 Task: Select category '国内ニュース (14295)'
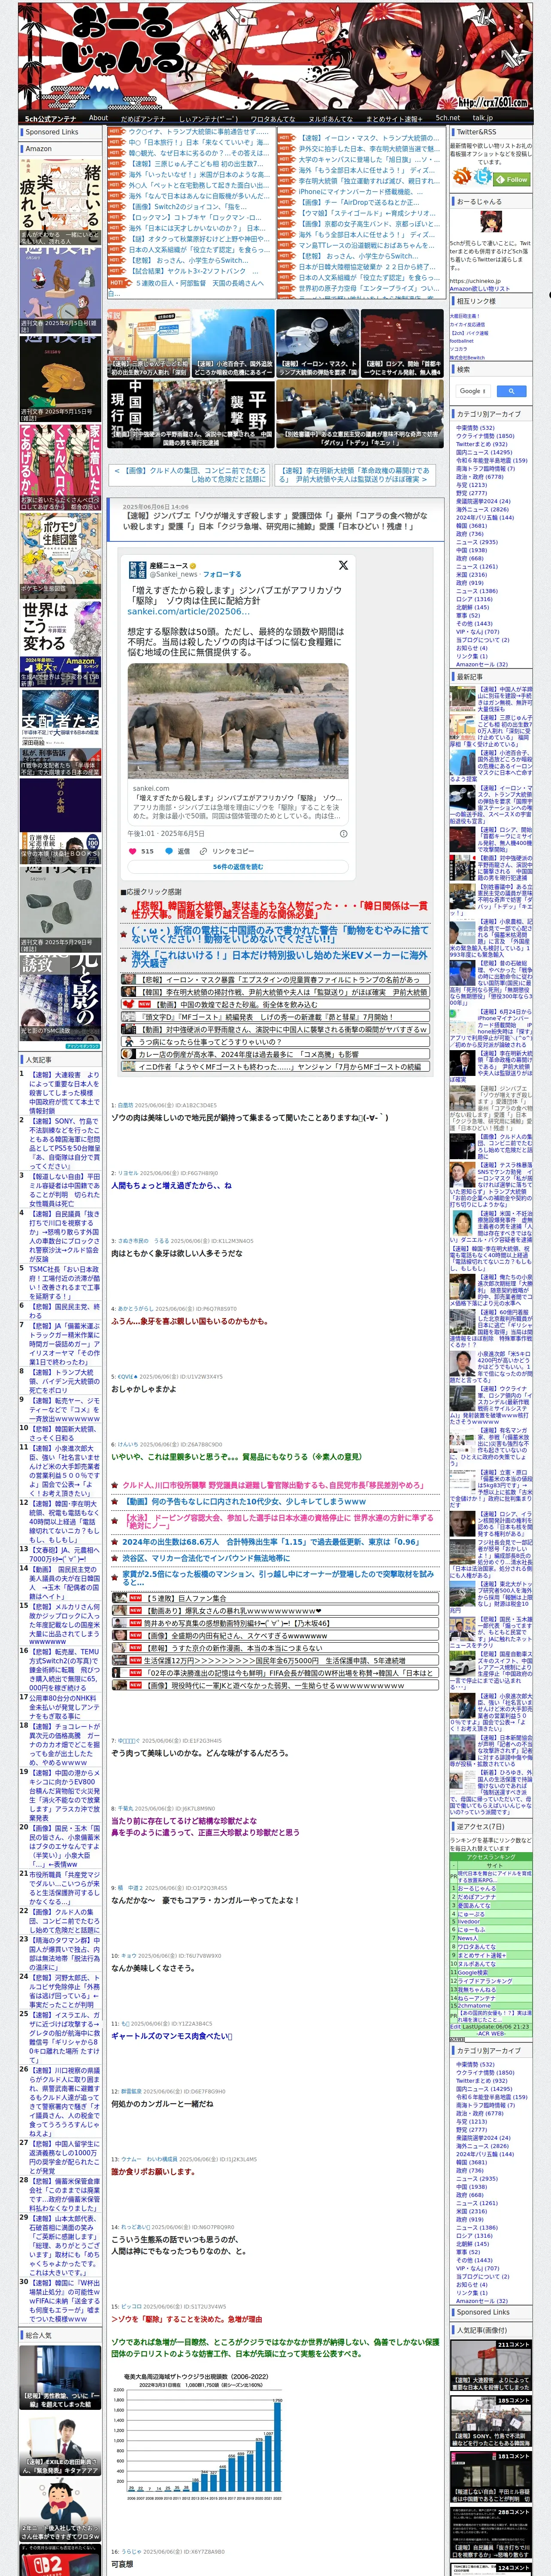[484, 452]
